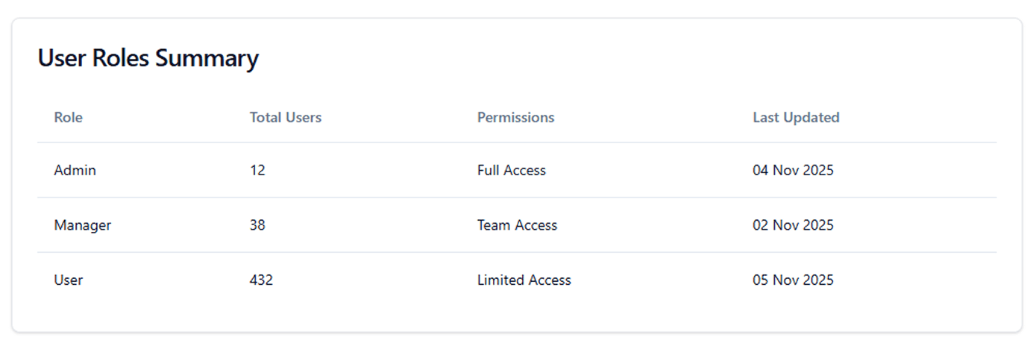The height and width of the screenshot is (346, 1033).
Task: Click the 02 Nov 2025 date
Action: [793, 225]
